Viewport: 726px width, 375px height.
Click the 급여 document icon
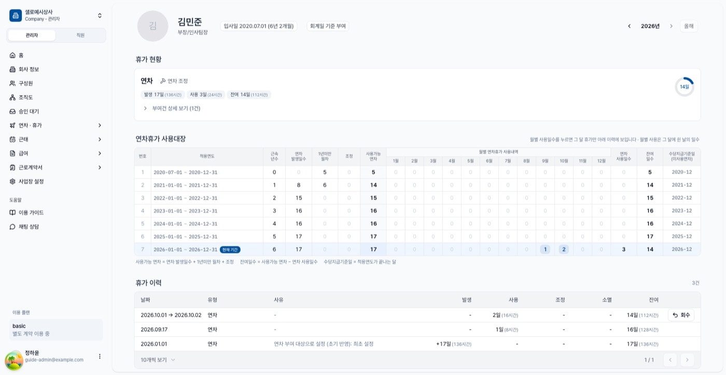tap(13, 153)
